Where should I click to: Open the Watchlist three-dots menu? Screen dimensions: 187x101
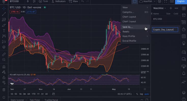176,8
